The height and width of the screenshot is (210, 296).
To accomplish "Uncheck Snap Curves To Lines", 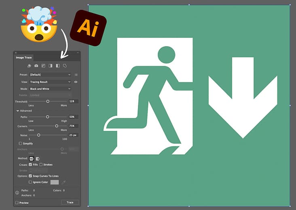I will 30,176.
